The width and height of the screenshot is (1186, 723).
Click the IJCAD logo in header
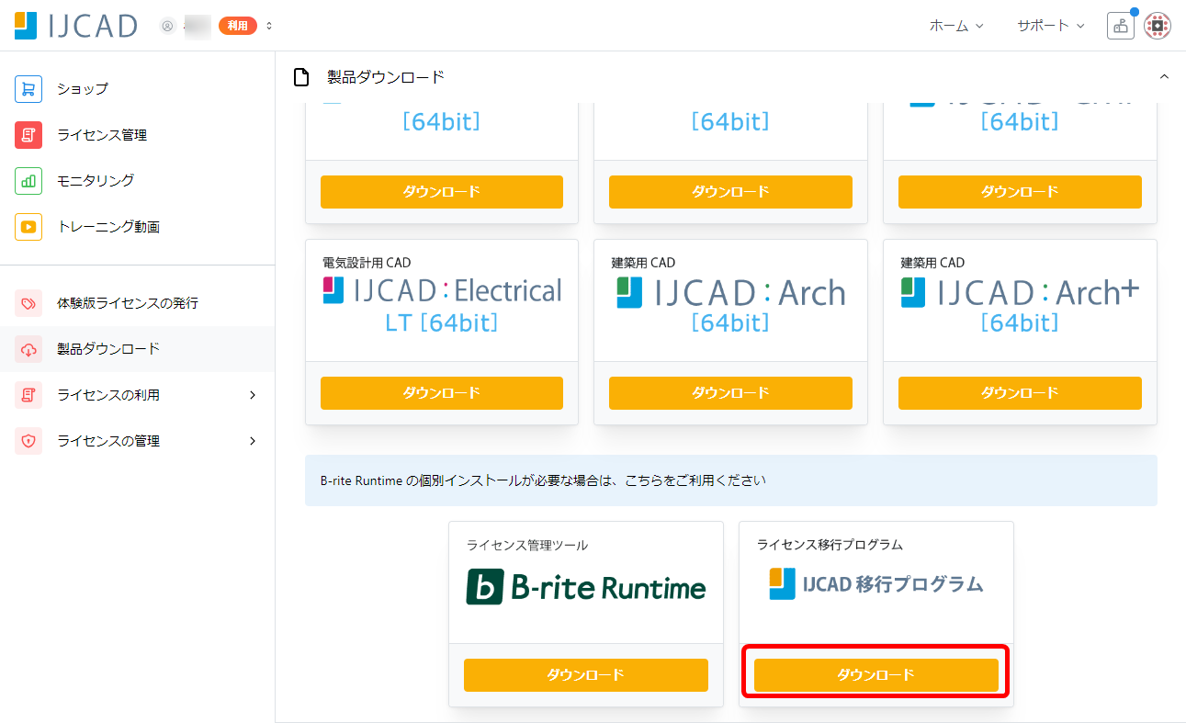(75, 26)
